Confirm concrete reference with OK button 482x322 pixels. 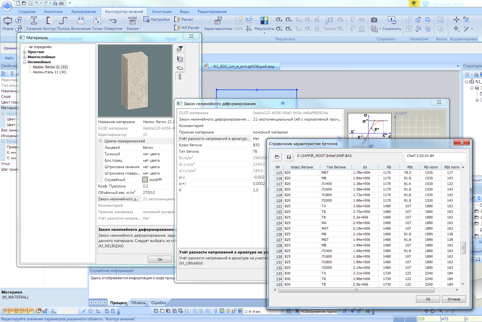[x=428, y=299]
